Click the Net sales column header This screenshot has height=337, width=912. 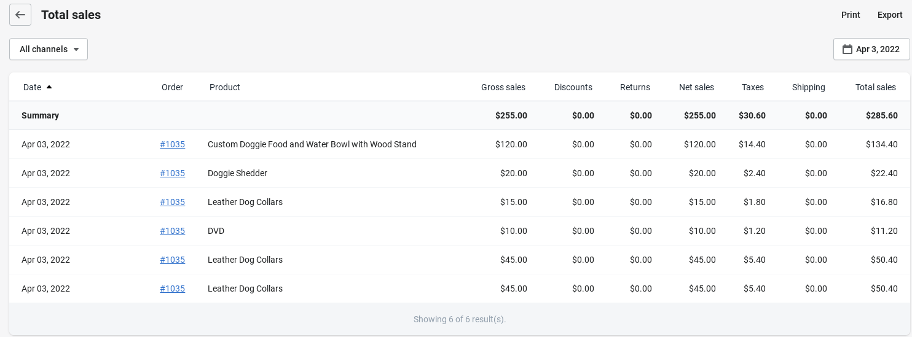(696, 87)
